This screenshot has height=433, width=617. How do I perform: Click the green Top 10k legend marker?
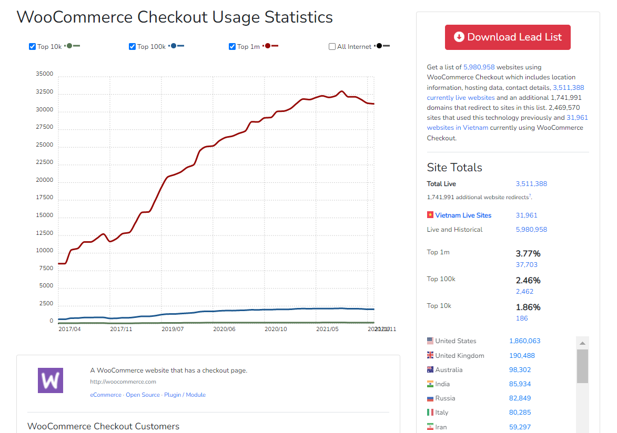click(72, 46)
